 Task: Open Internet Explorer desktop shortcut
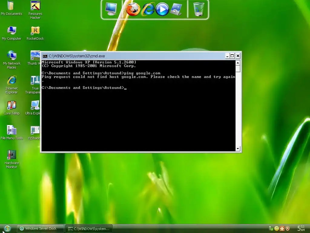tap(12, 85)
